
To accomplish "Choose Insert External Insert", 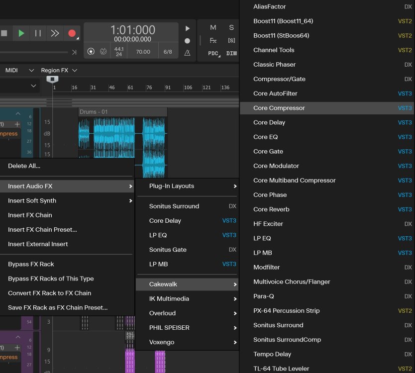I will pos(67,244).
